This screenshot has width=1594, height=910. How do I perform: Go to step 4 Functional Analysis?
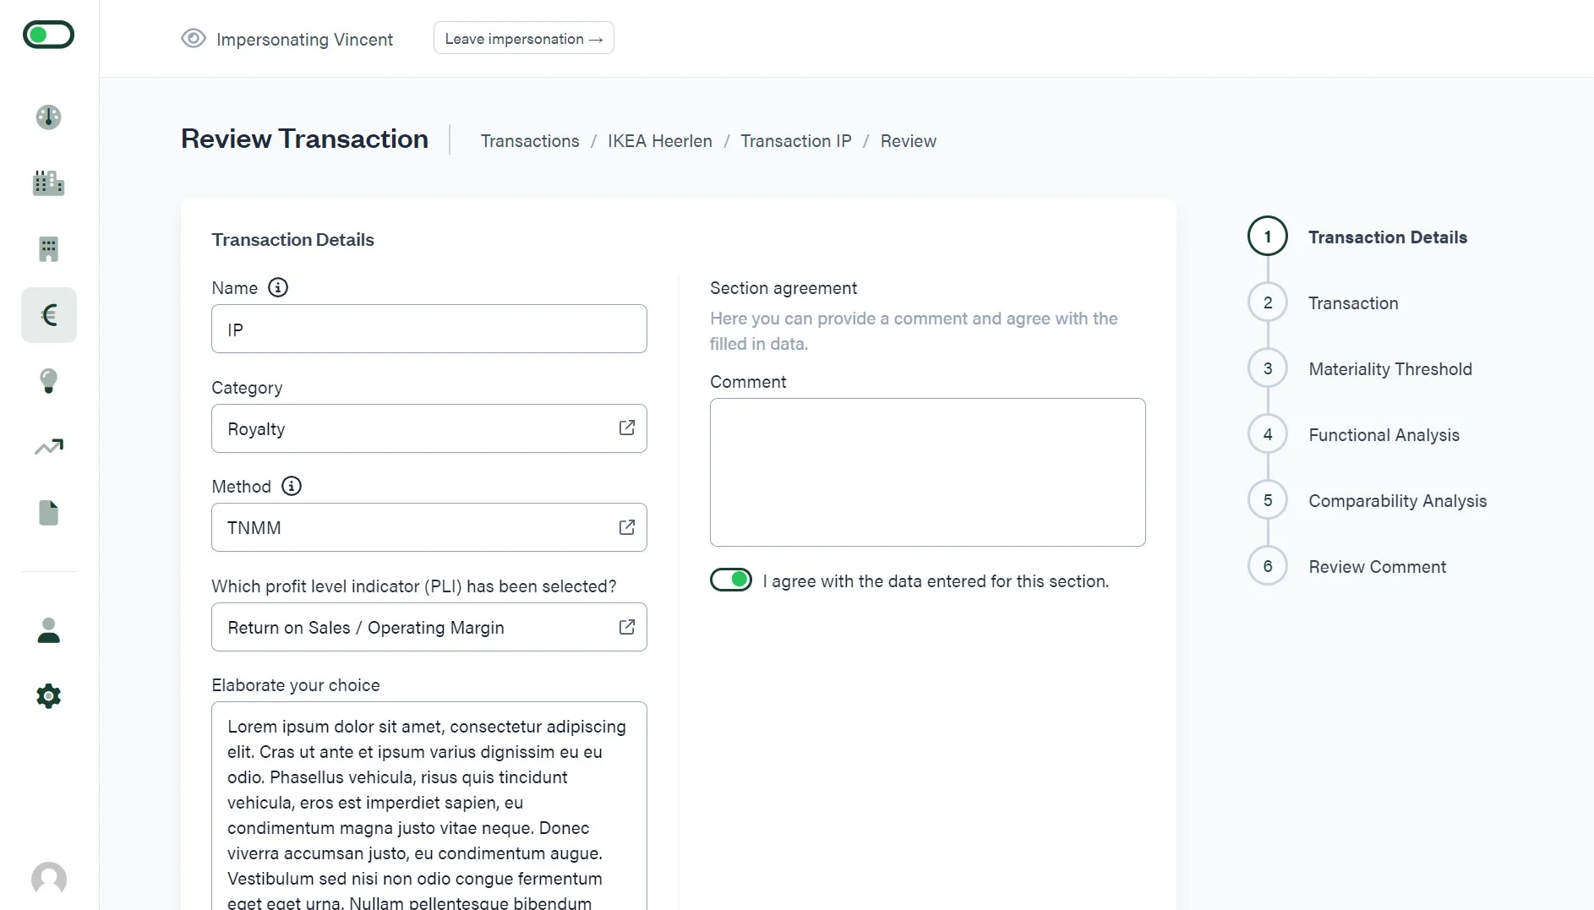(1384, 435)
